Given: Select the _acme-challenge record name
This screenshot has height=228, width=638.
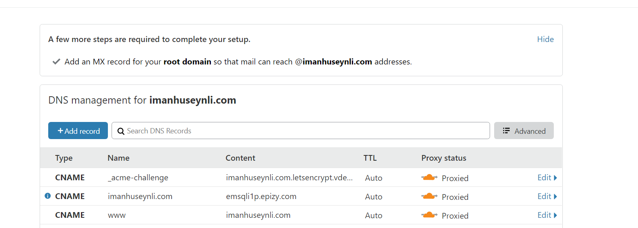Looking at the screenshot, I should pyautogui.click(x=138, y=177).
